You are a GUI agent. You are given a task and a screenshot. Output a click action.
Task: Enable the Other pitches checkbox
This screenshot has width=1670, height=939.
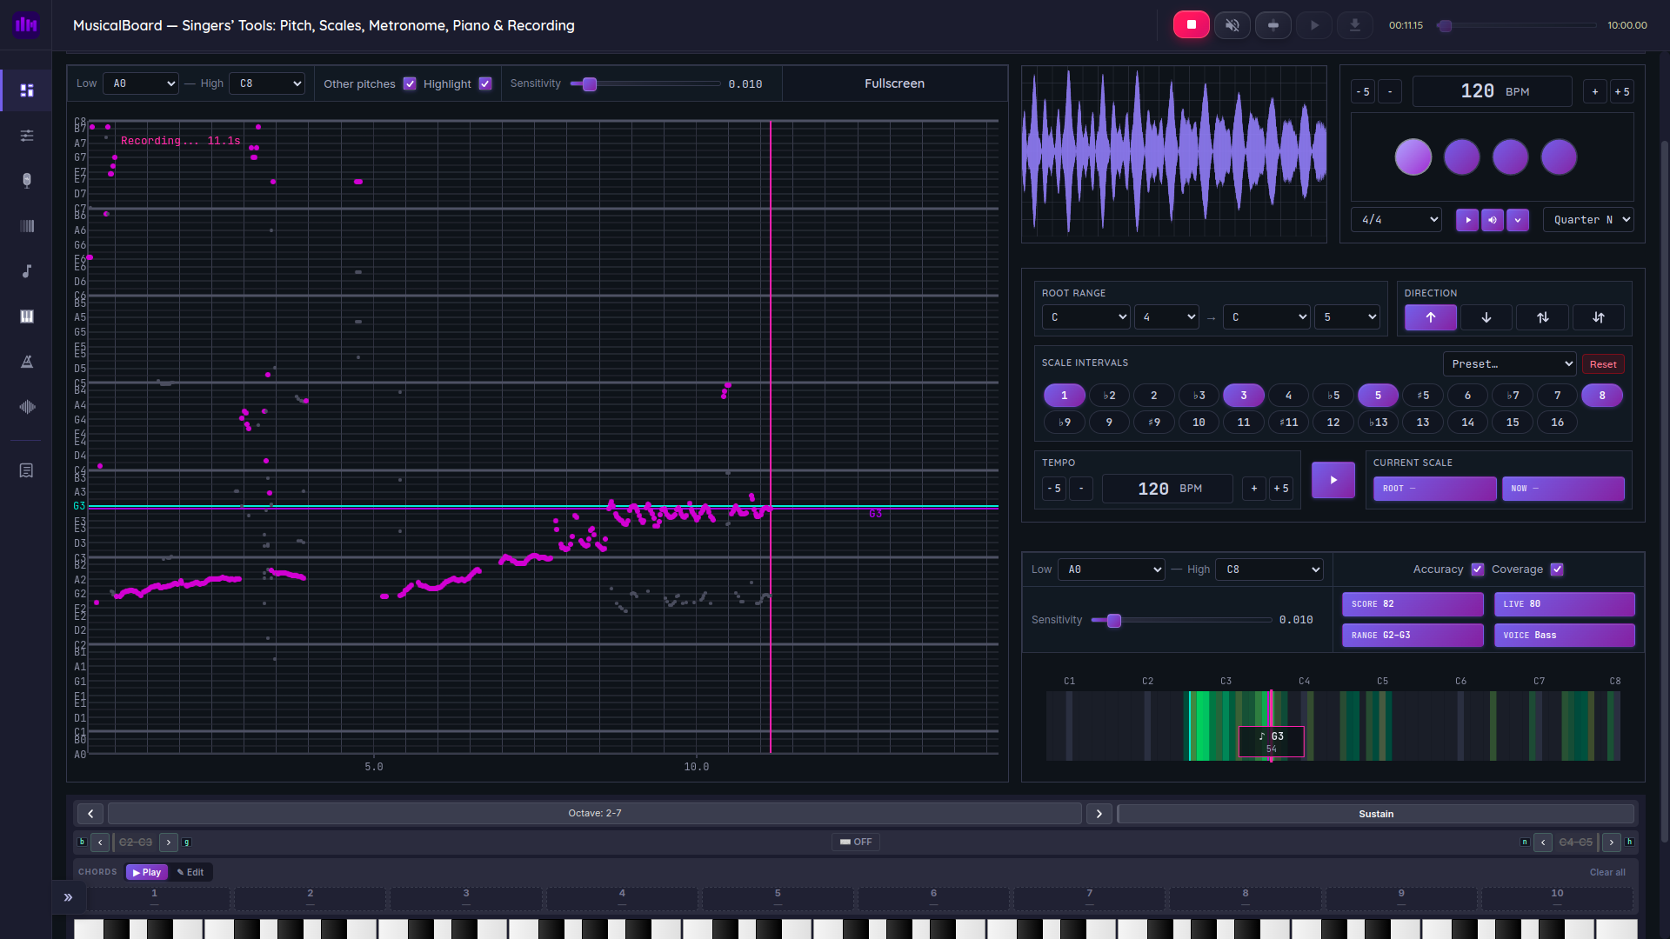pyautogui.click(x=411, y=83)
